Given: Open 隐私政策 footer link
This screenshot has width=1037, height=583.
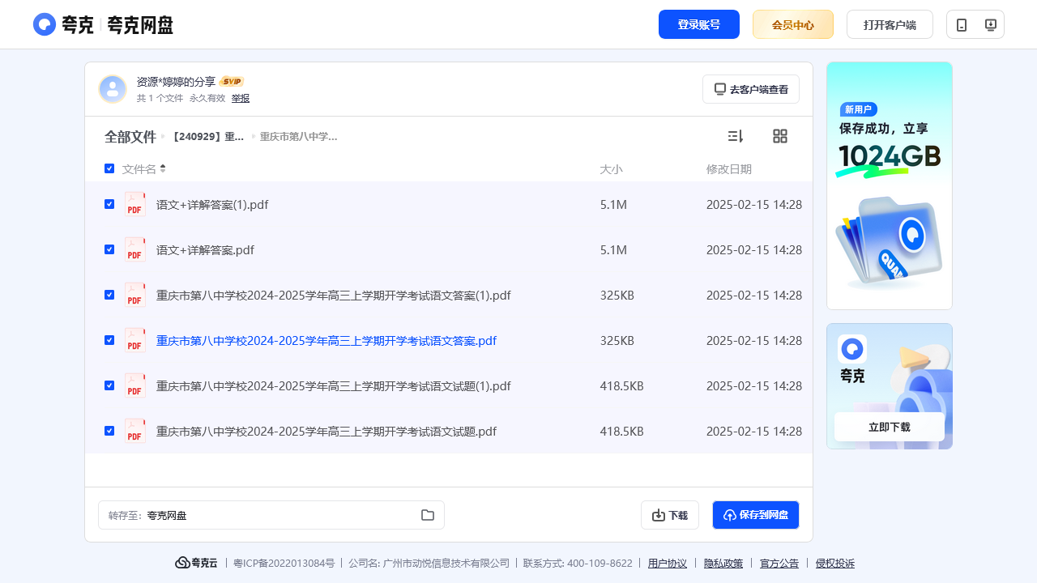Looking at the screenshot, I should tap(723, 564).
